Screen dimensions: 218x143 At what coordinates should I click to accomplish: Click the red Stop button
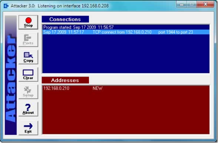click(x=28, y=22)
